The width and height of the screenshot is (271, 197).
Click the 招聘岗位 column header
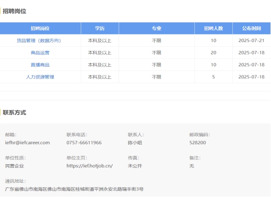coord(40,28)
